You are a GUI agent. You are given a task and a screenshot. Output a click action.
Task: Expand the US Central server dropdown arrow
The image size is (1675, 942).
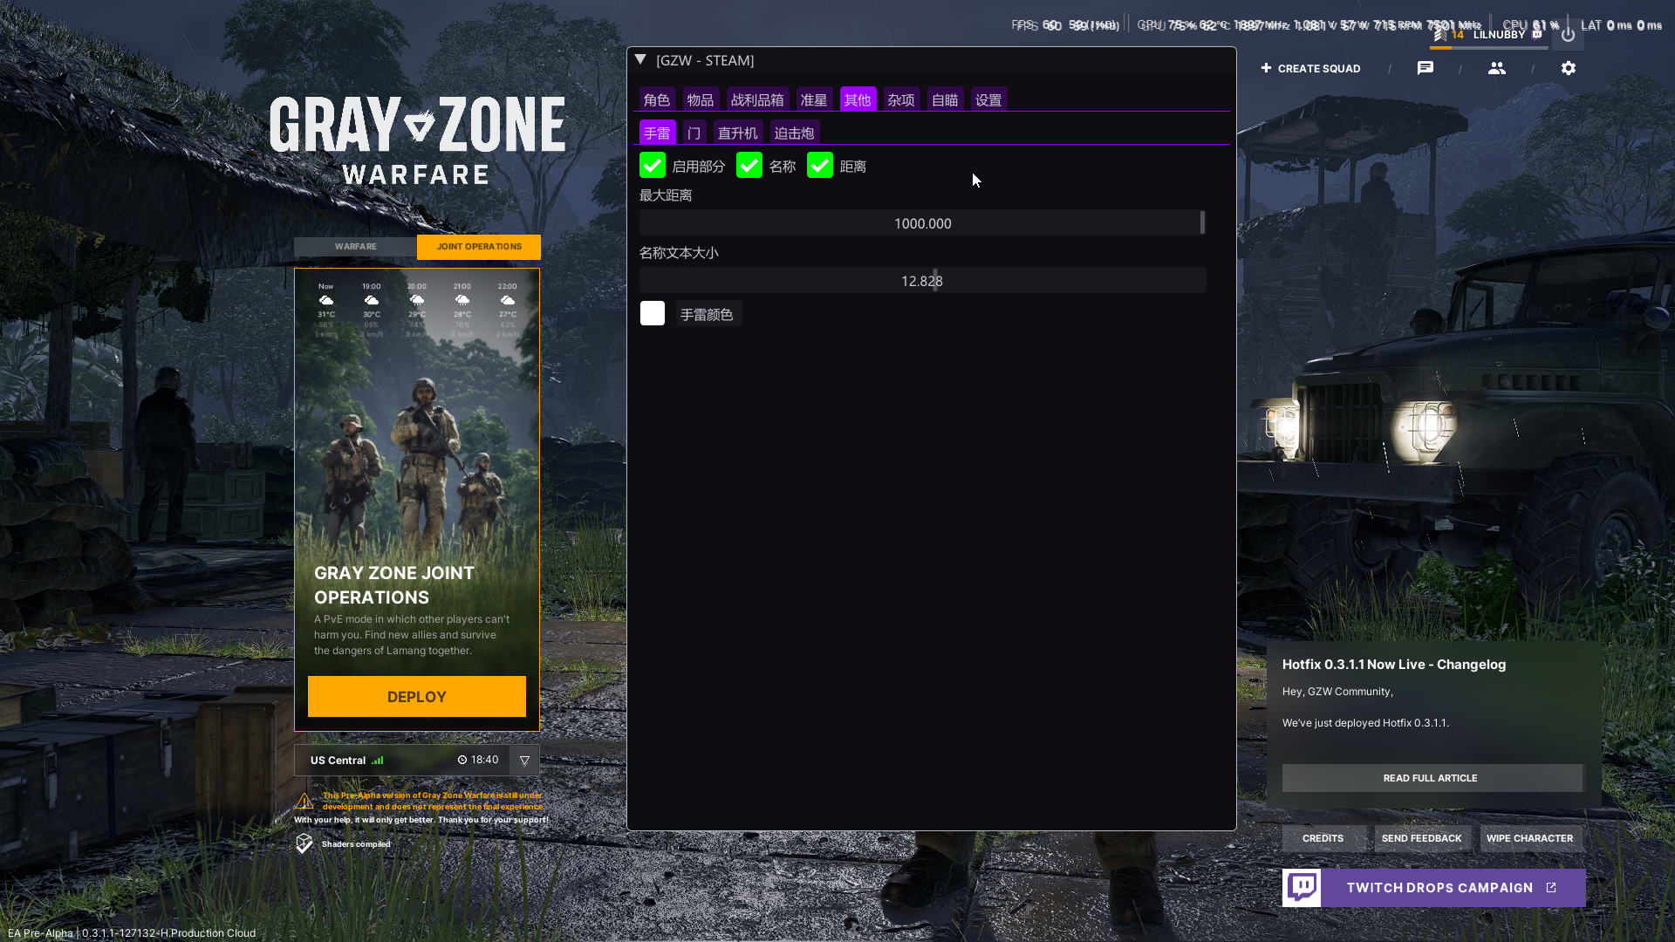[x=524, y=761]
